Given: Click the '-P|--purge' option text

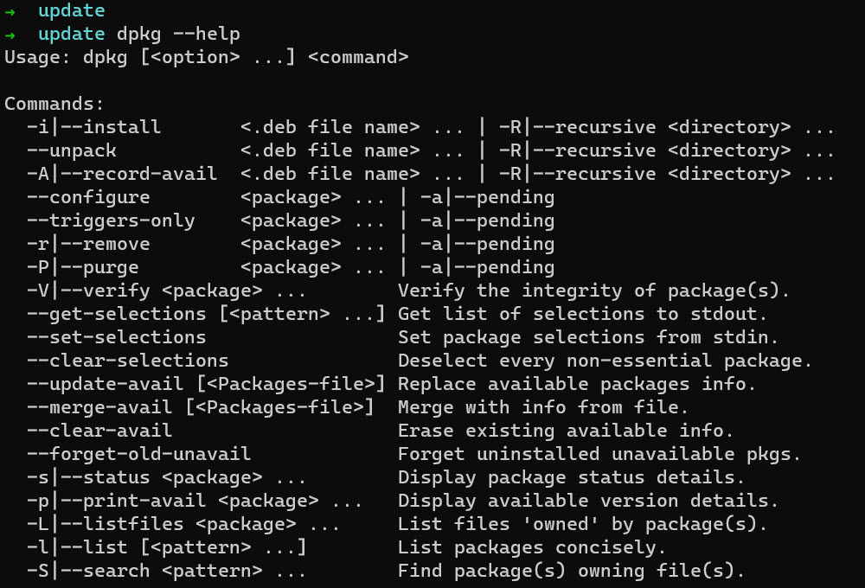Looking at the screenshot, I should coord(82,267).
